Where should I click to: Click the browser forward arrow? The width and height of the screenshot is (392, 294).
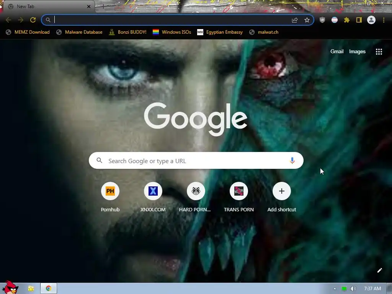click(x=21, y=20)
